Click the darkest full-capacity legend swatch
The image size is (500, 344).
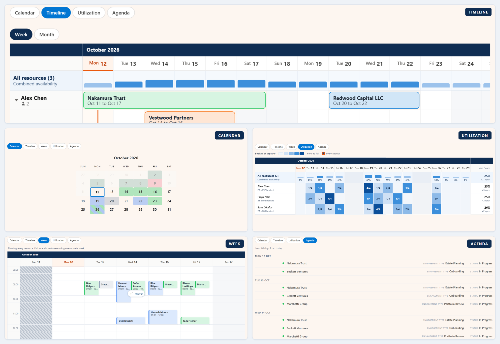(302, 154)
